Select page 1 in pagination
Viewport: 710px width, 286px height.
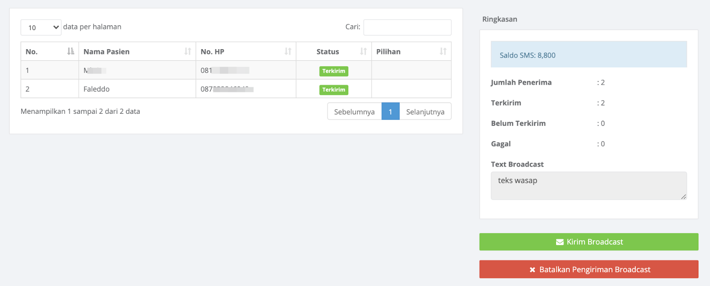coord(390,112)
